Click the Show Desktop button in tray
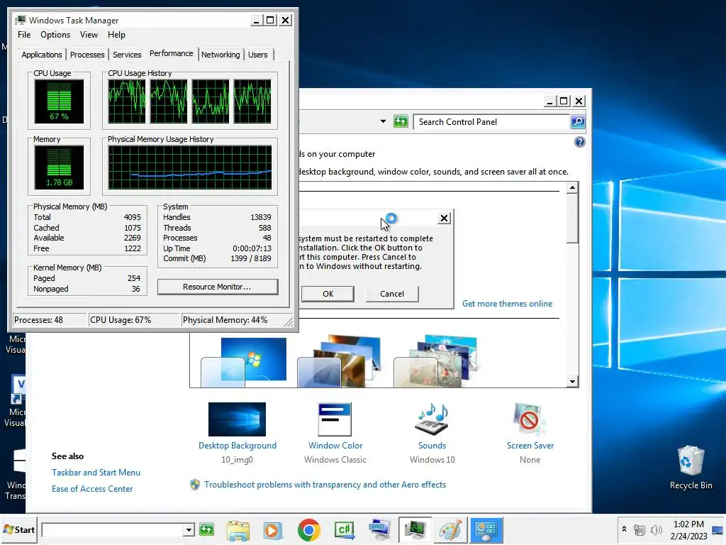 point(718,529)
